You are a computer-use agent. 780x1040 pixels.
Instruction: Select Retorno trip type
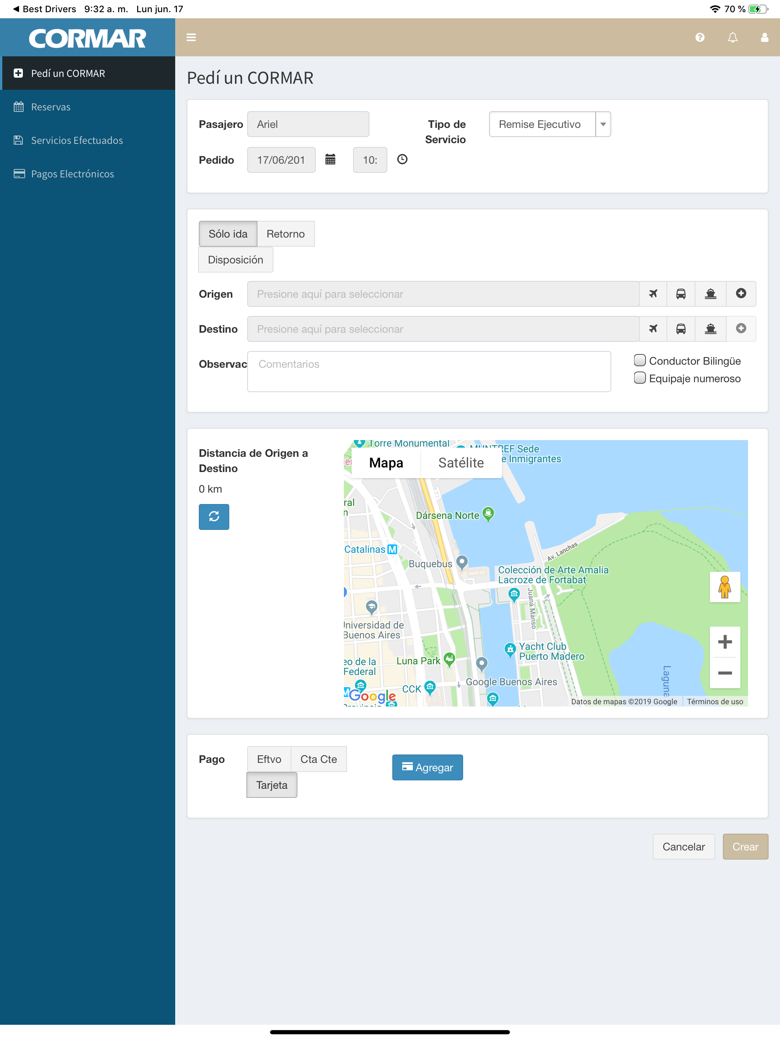tap(286, 234)
